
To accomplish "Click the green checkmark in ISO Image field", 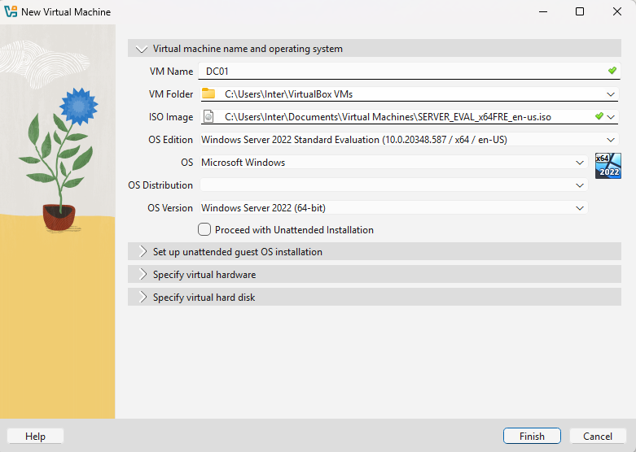I will 599,116.
